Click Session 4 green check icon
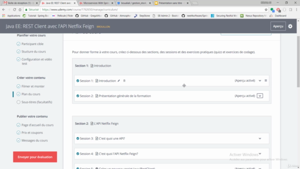300x169 pixels. click(78, 154)
